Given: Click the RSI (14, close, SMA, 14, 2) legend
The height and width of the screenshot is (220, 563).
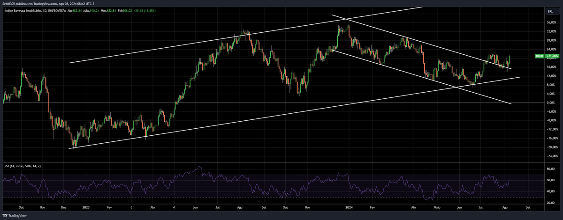Looking at the screenshot, I should click(22, 165).
